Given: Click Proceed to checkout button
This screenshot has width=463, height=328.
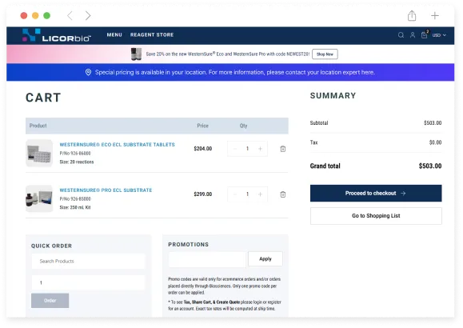Looking at the screenshot, I should 376,194.
